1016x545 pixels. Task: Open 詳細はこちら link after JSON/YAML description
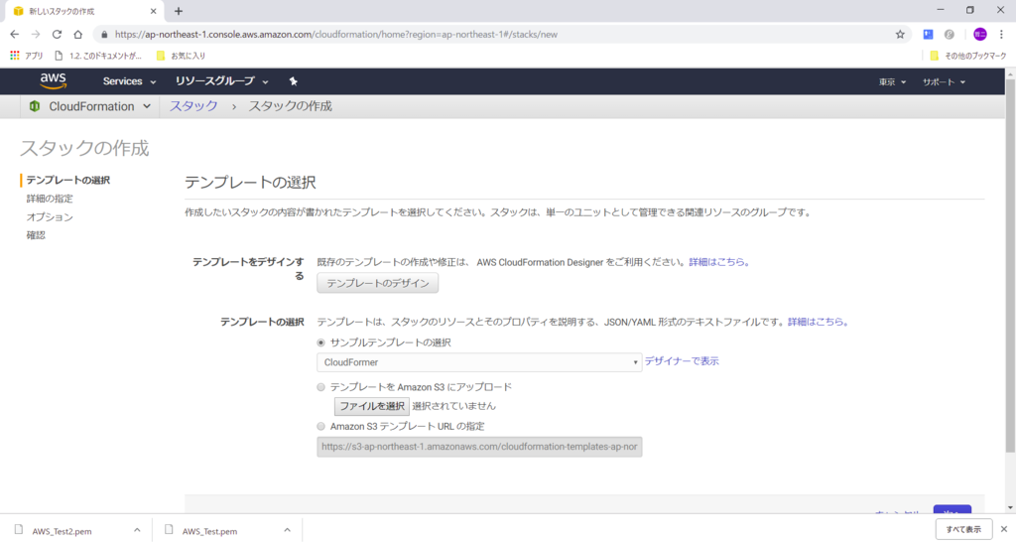pos(818,322)
